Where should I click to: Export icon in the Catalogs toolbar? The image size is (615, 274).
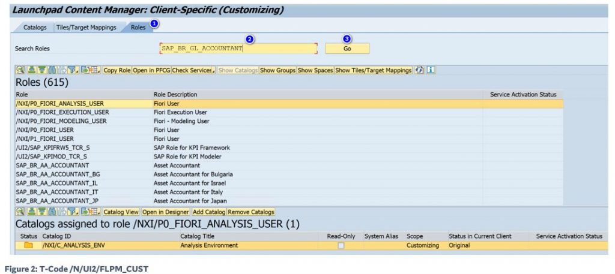[85, 212]
